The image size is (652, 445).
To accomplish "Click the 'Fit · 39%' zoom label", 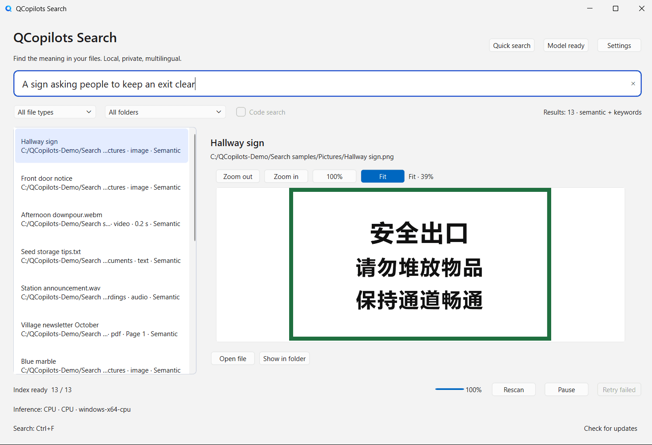I will point(421,176).
